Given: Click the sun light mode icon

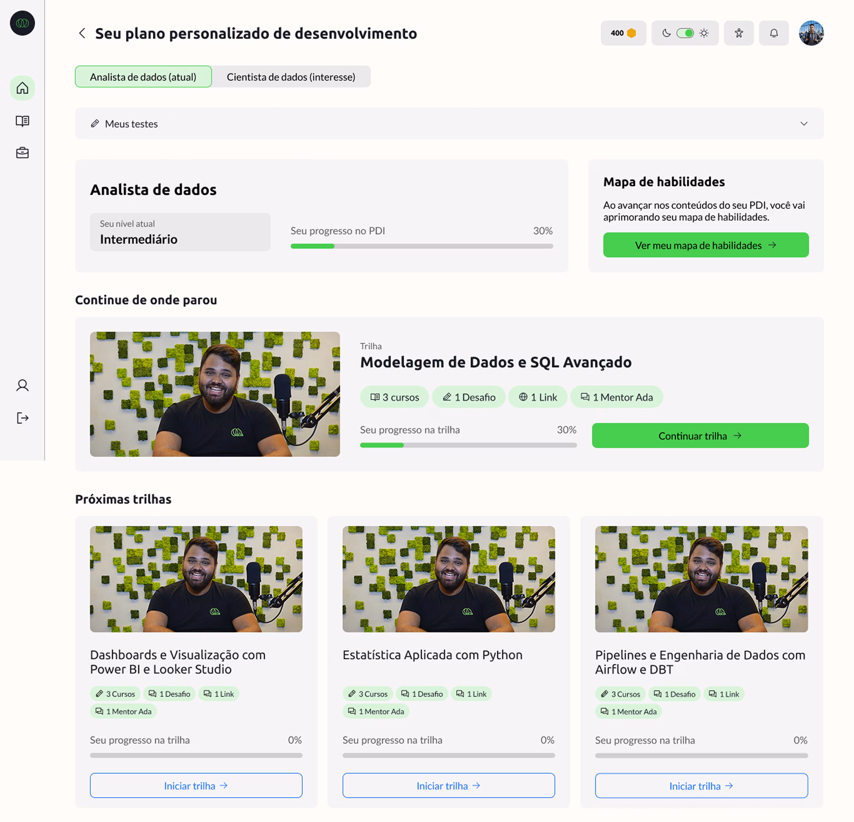Looking at the screenshot, I should pos(704,33).
